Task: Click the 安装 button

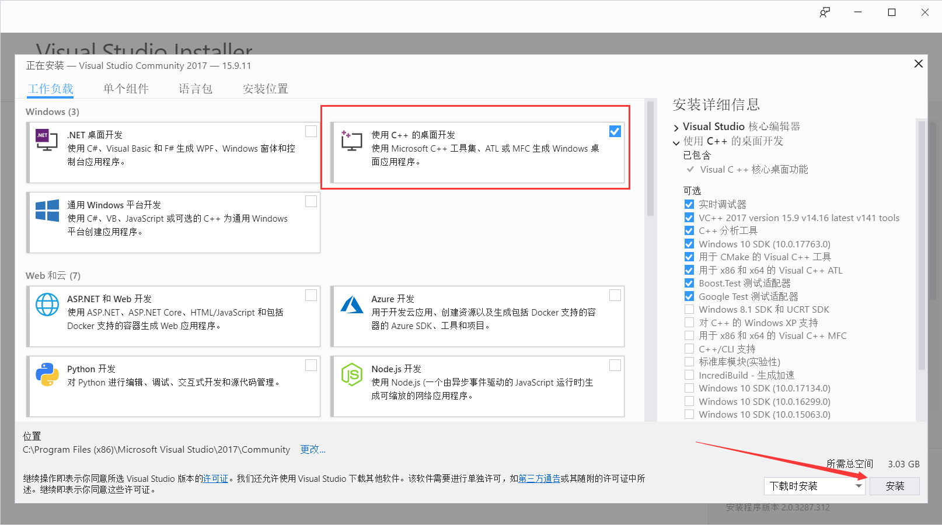Action: [x=894, y=486]
